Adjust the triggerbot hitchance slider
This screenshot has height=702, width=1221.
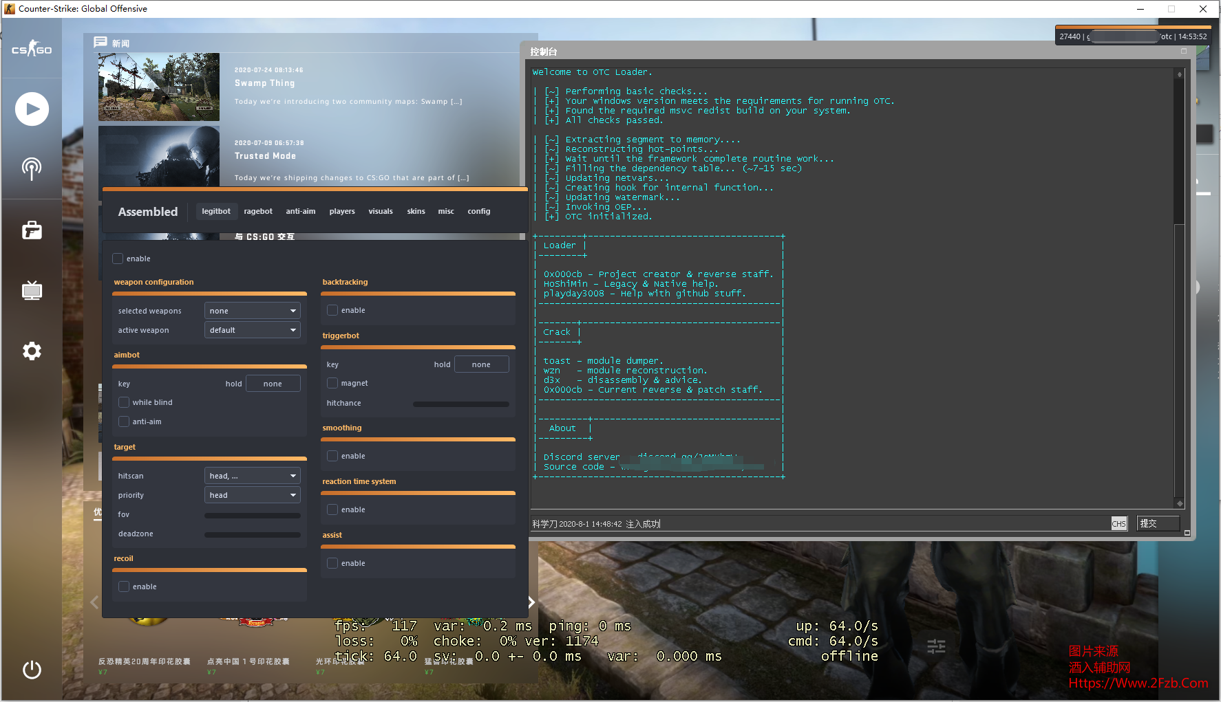coord(461,404)
